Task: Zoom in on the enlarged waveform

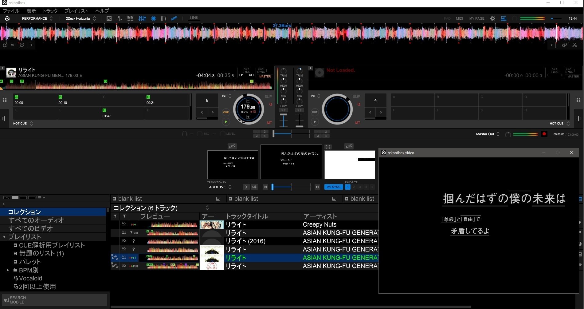Action: click(5, 45)
